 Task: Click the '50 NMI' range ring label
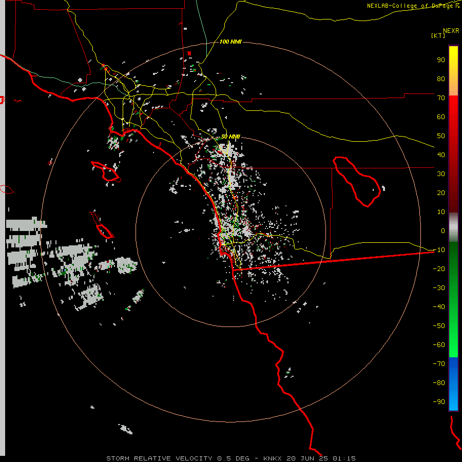230,137
